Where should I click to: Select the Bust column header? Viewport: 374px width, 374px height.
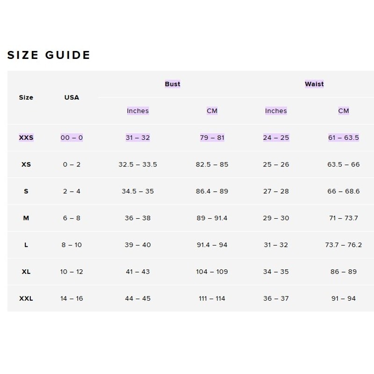pyautogui.click(x=173, y=84)
